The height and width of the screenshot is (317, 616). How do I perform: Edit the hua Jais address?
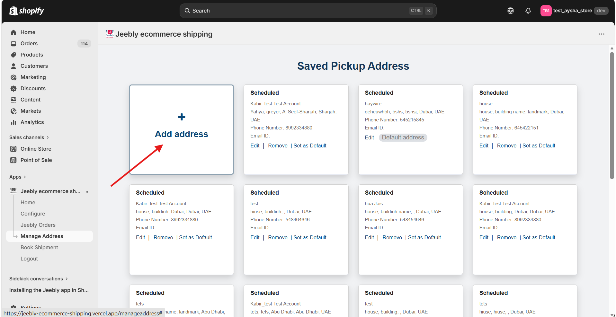(369, 237)
